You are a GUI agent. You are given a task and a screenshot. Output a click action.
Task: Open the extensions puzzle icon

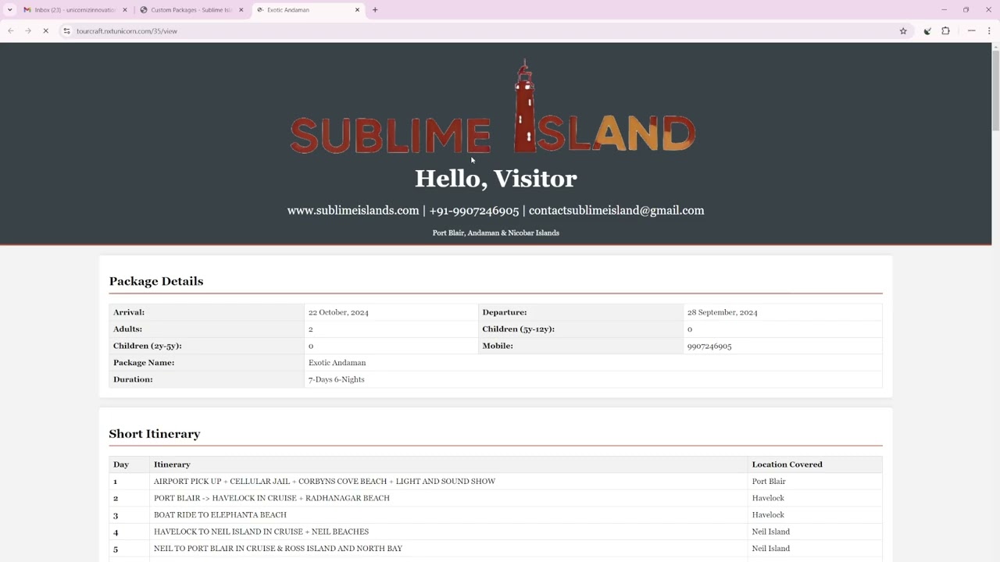[945, 31]
